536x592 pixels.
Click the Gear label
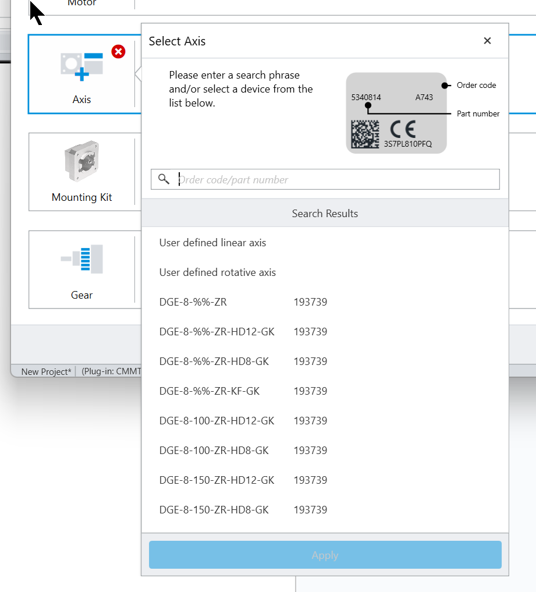[81, 295]
